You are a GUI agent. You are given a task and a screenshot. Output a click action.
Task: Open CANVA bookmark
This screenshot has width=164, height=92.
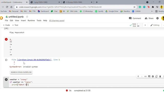(136, 11)
